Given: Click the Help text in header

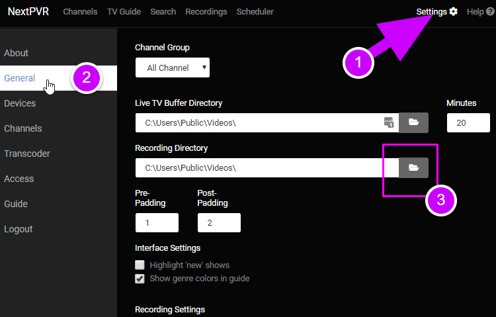Looking at the screenshot, I should (475, 12).
